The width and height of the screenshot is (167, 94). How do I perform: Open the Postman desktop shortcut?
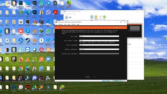pos(41,60)
